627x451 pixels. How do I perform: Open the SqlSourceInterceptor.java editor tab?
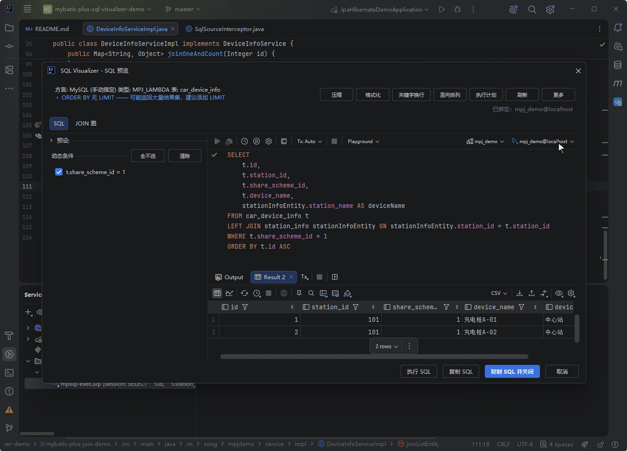(x=225, y=29)
